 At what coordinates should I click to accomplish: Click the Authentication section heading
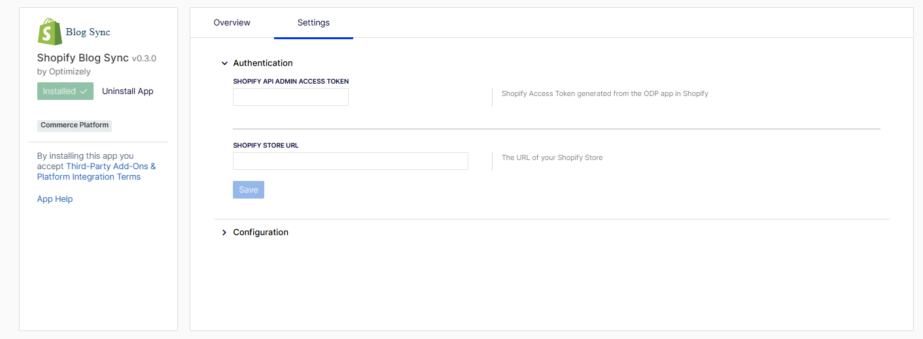point(263,63)
